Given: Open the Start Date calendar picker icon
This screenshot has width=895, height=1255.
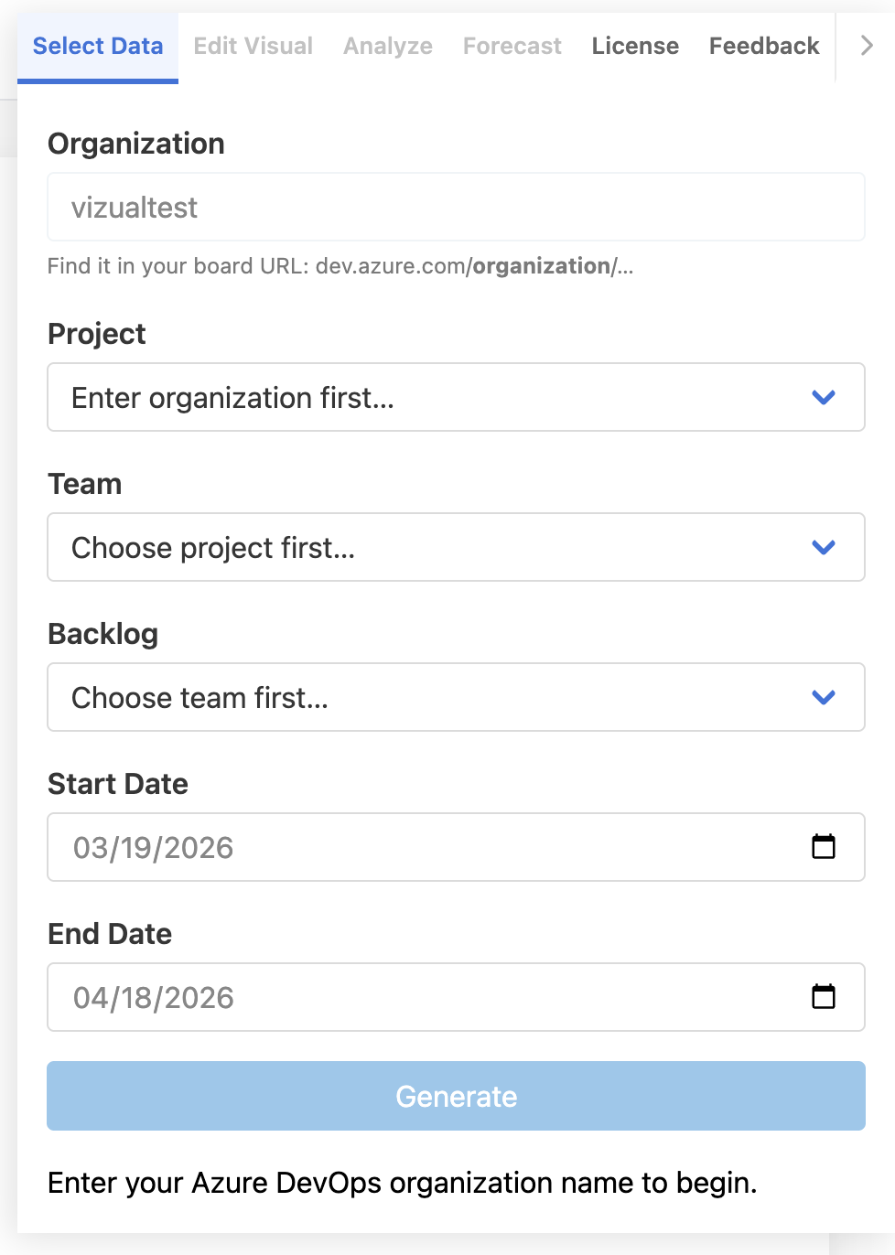Looking at the screenshot, I should pos(824,847).
